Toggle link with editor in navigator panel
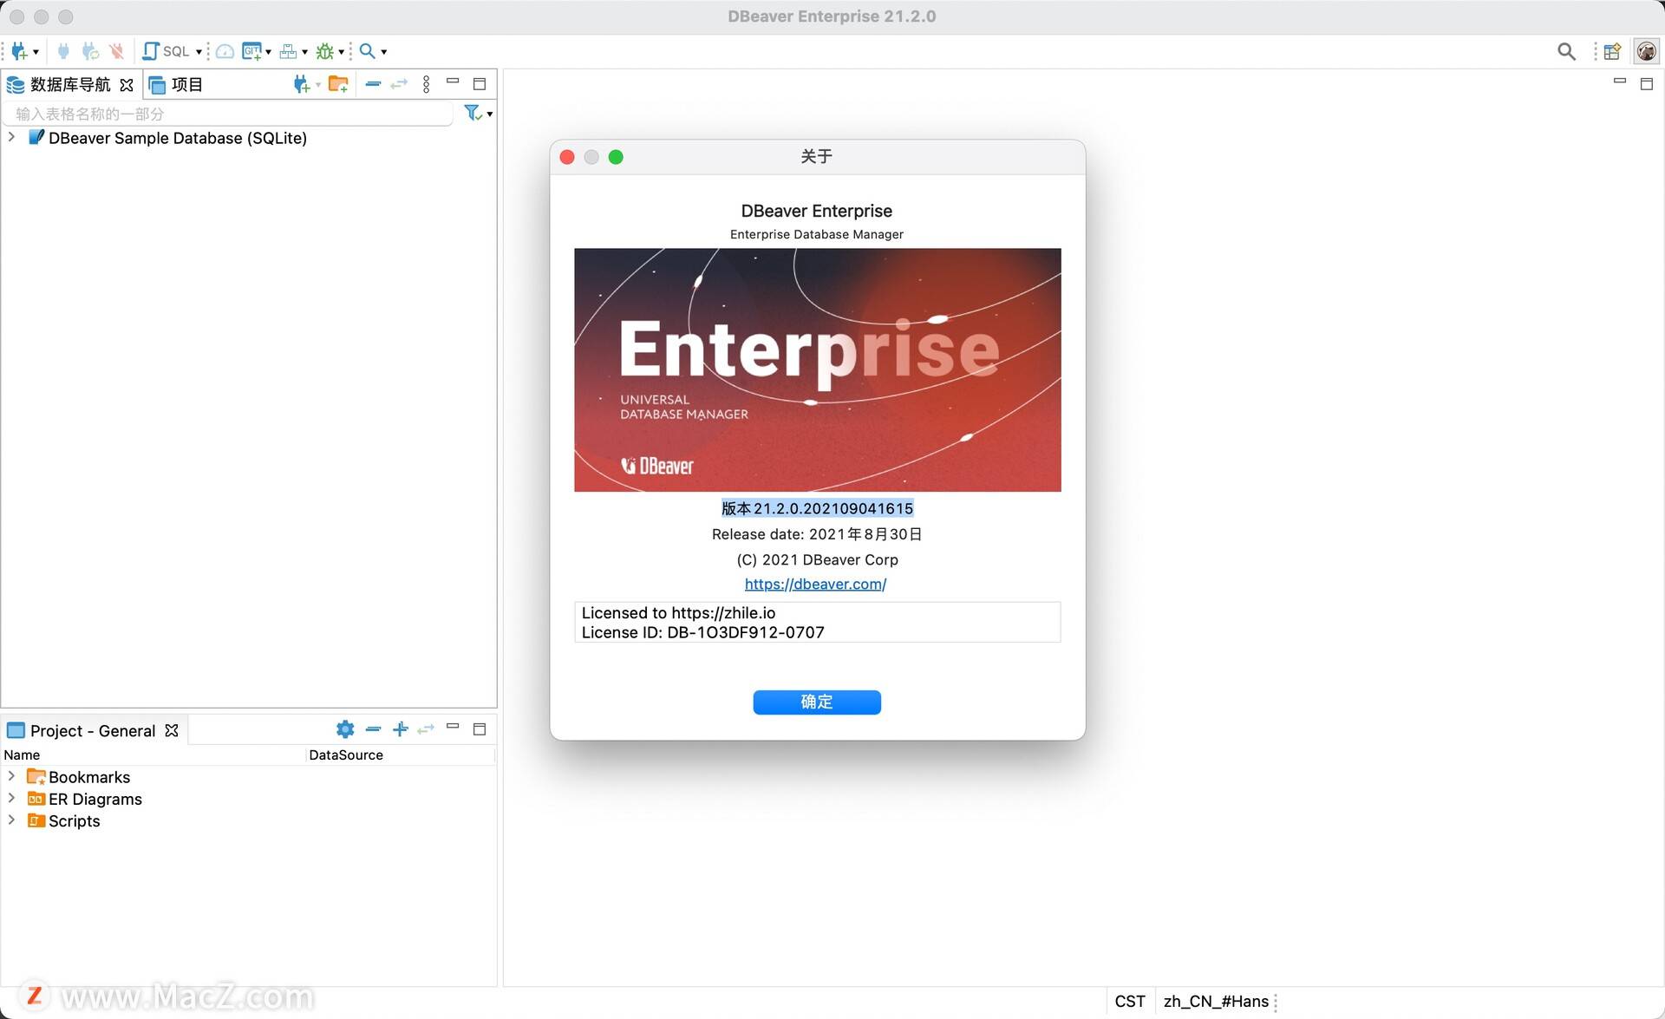Image resolution: width=1665 pixels, height=1019 pixels. [x=400, y=83]
